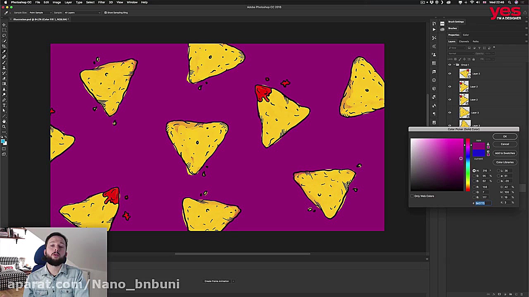Image resolution: width=529 pixels, height=297 pixels.
Task: Select the Eyedropper tool in the toolbar
Action: click(x=4, y=52)
